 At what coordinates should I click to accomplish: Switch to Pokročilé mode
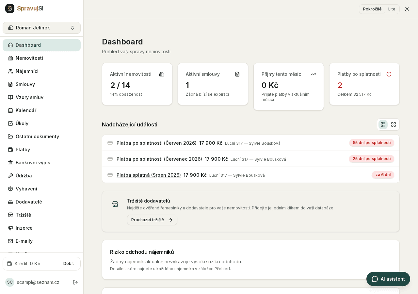pyautogui.click(x=372, y=9)
